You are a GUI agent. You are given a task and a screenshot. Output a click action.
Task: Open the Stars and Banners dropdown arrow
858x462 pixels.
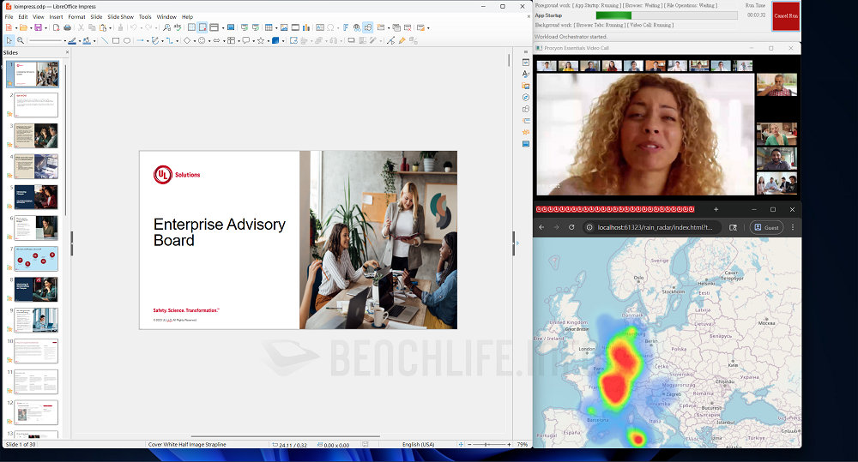click(268, 41)
